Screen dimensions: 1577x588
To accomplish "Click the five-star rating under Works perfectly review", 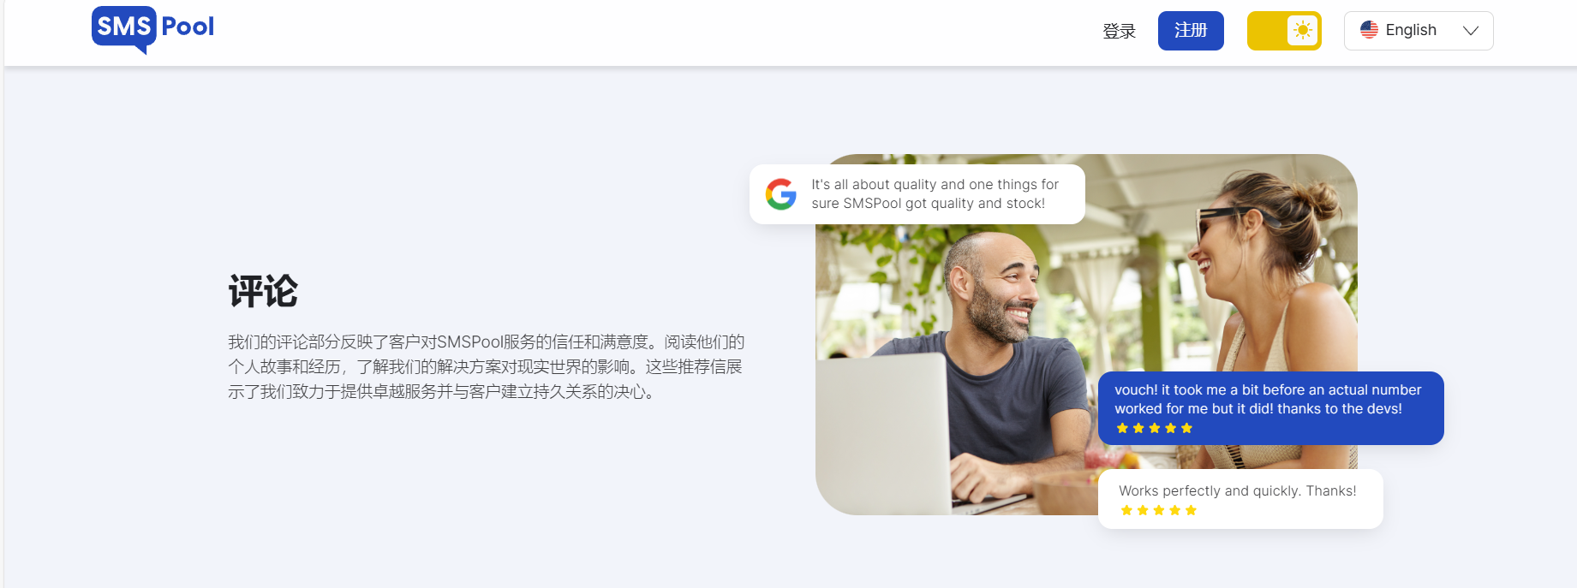I will (1158, 510).
